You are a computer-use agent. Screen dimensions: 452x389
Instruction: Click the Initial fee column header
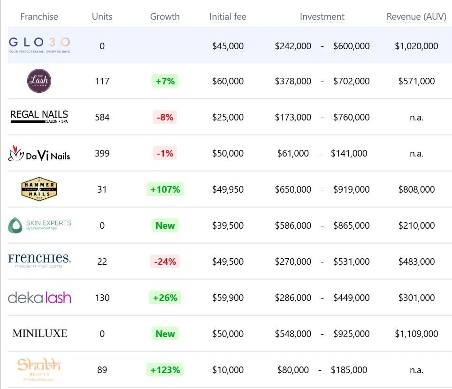click(228, 17)
